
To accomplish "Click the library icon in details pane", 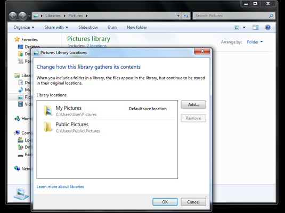I will pyautogui.click(x=21, y=194).
